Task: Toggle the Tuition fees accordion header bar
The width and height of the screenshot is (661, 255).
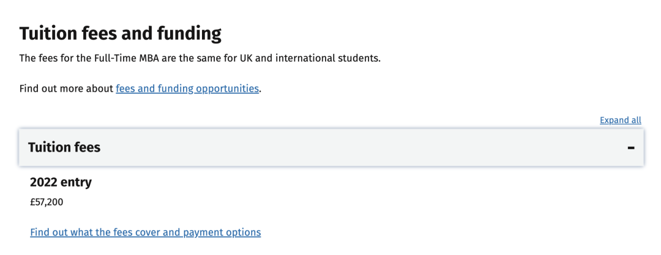Action: click(x=330, y=147)
